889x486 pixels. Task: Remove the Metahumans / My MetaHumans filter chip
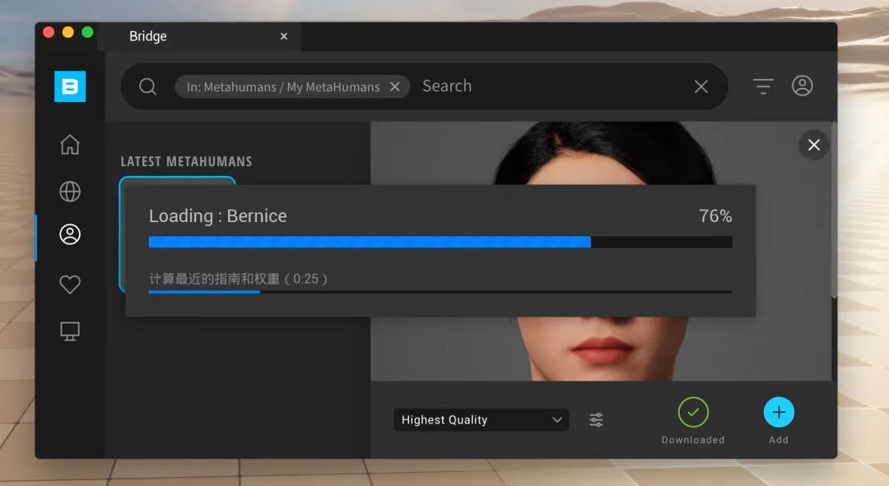[394, 87]
